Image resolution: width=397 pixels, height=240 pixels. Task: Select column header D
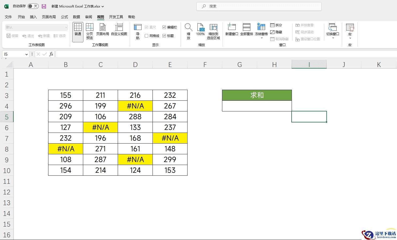coord(135,65)
